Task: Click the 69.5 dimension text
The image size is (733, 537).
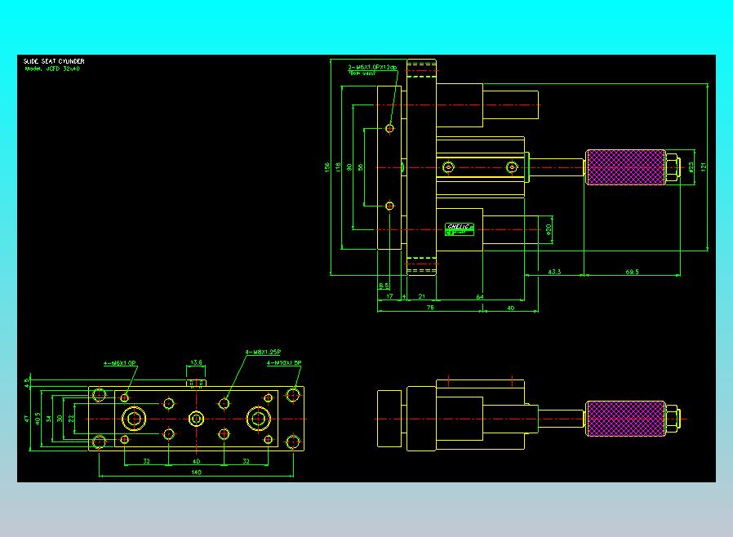Action: tap(632, 272)
